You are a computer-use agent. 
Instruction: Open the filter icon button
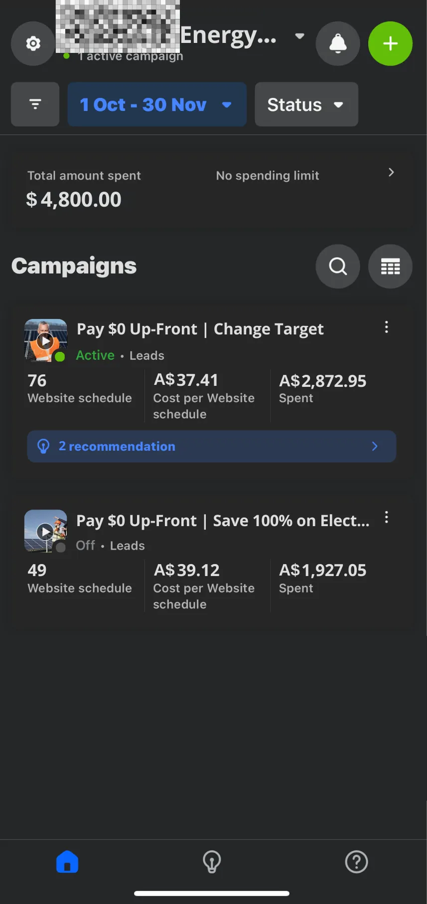pyautogui.click(x=35, y=104)
